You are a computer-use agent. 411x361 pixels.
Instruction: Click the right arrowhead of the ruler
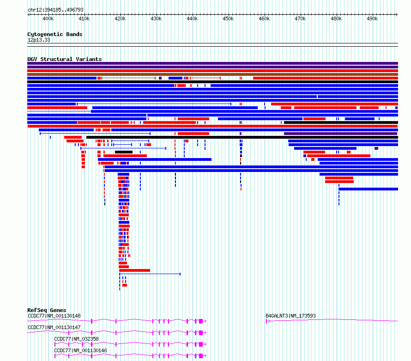pyautogui.click(x=397, y=14)
